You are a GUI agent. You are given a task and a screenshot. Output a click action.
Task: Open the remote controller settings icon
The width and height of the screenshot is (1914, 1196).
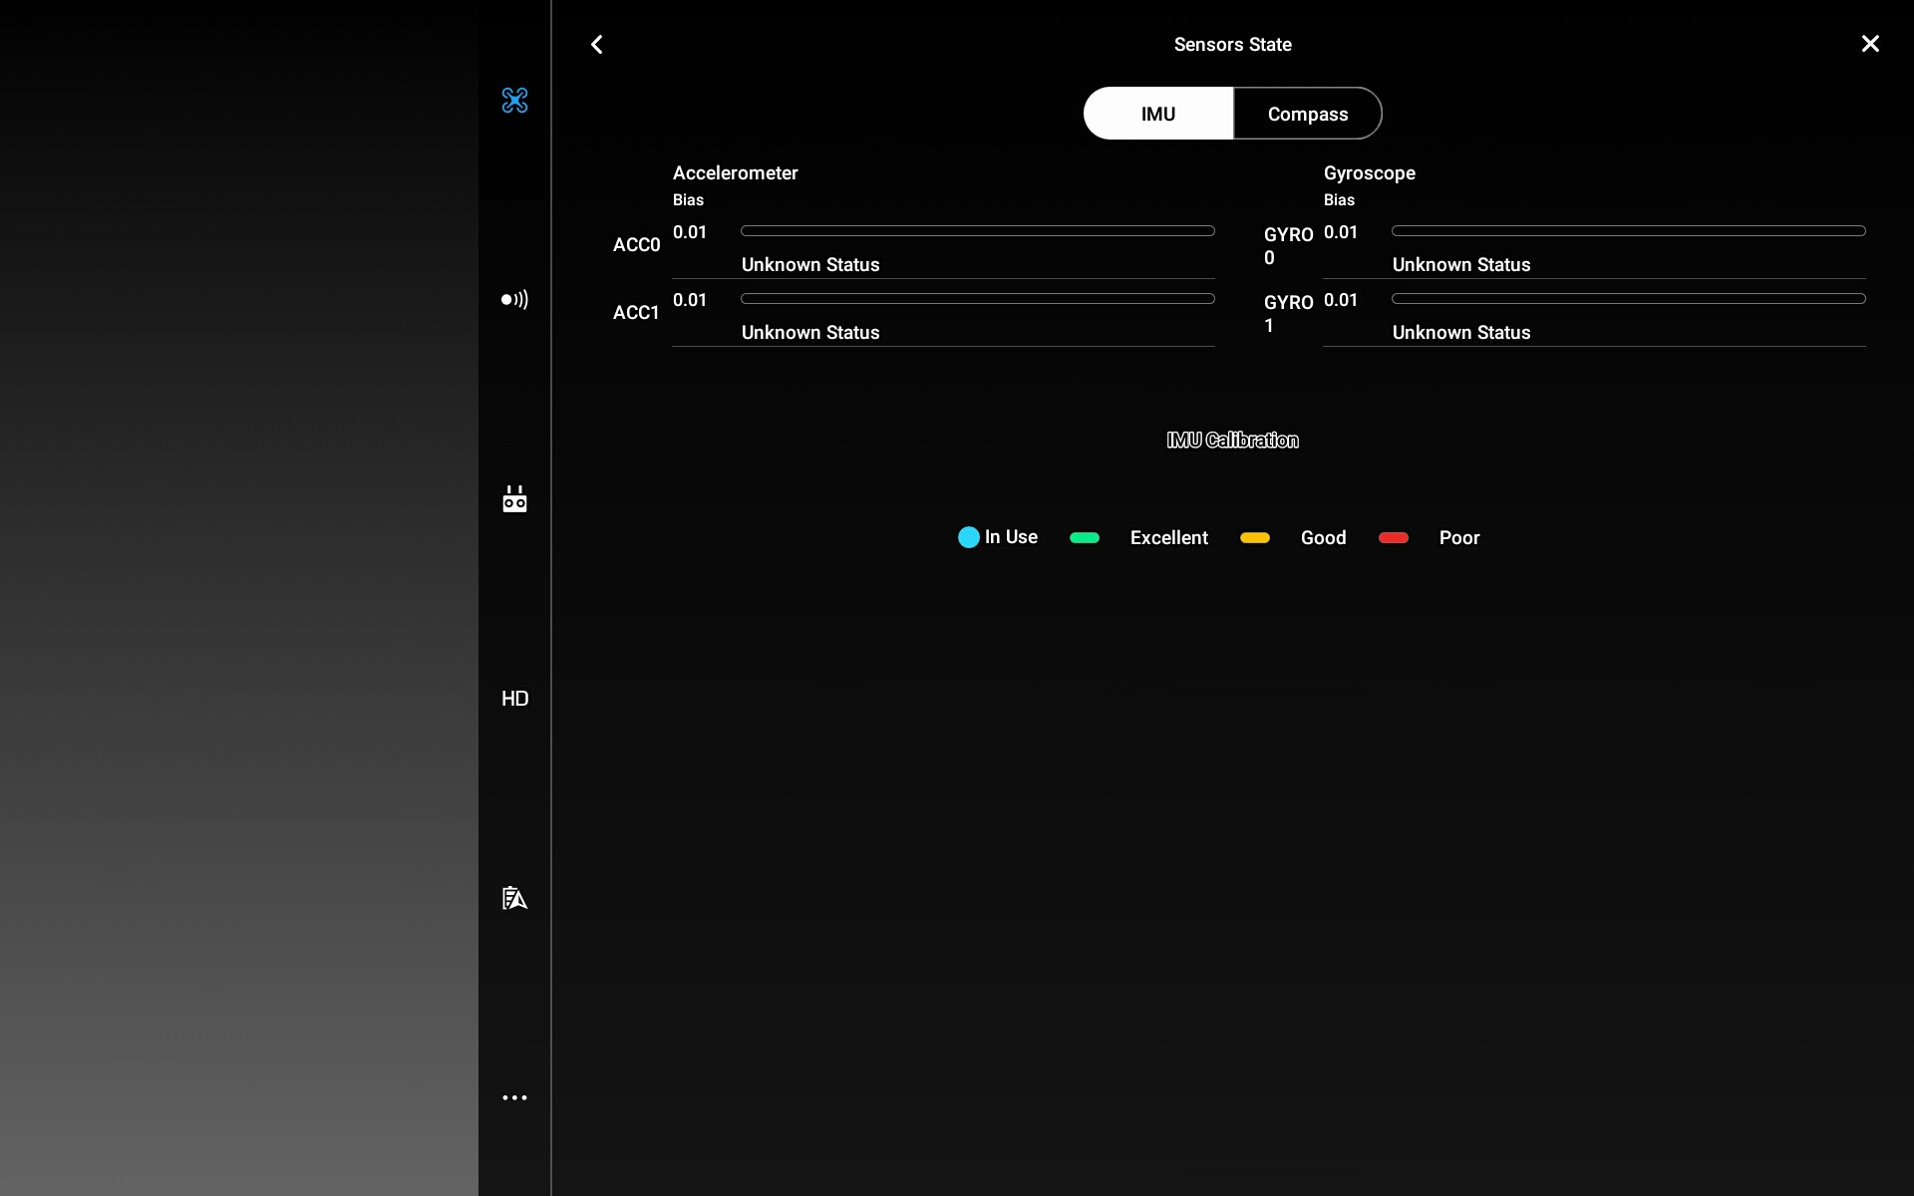(514, 498)
